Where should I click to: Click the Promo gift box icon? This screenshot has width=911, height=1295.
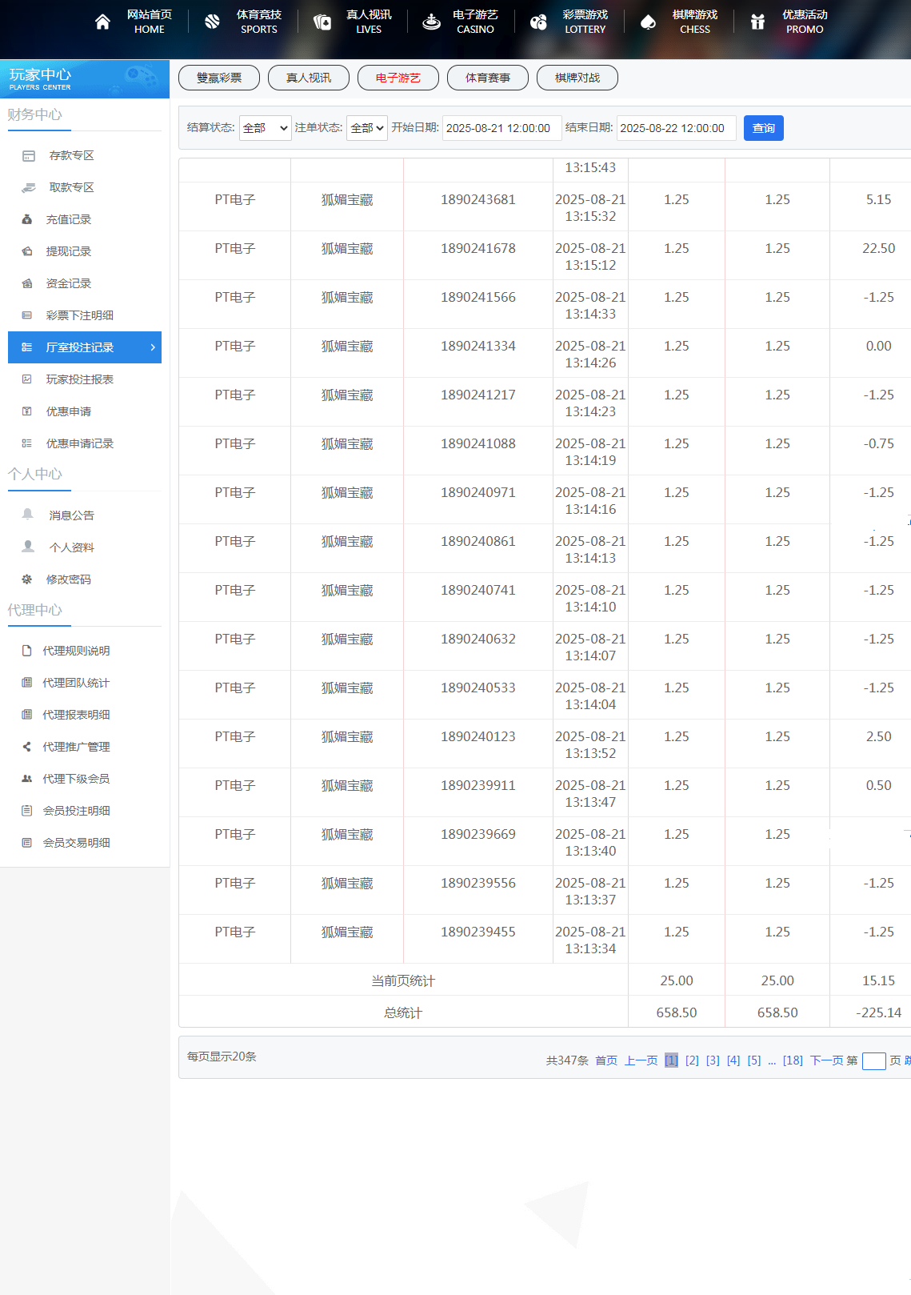point(757,22)
